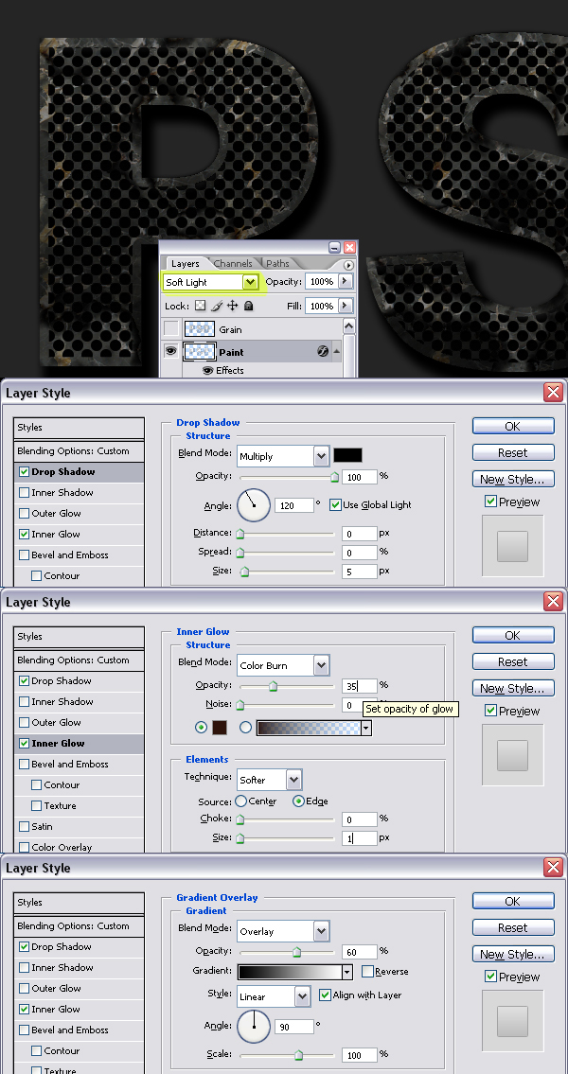
Task: Switch to the Paths tab
Action: pos(277,263)
